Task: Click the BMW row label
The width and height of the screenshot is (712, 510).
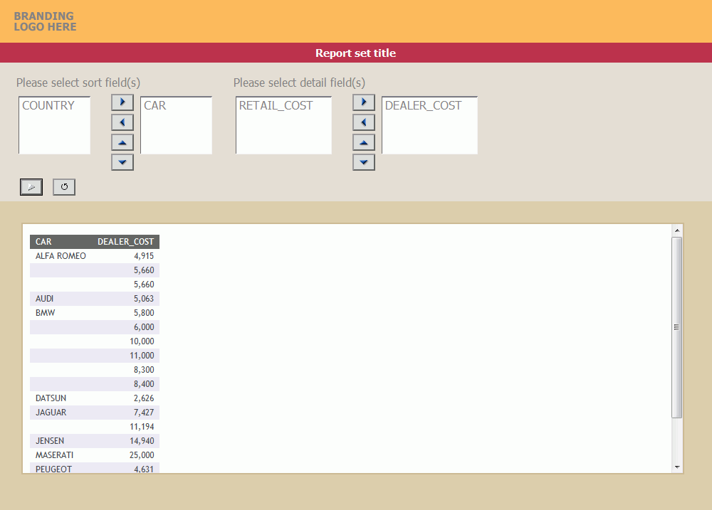Action: pos(46,313)
